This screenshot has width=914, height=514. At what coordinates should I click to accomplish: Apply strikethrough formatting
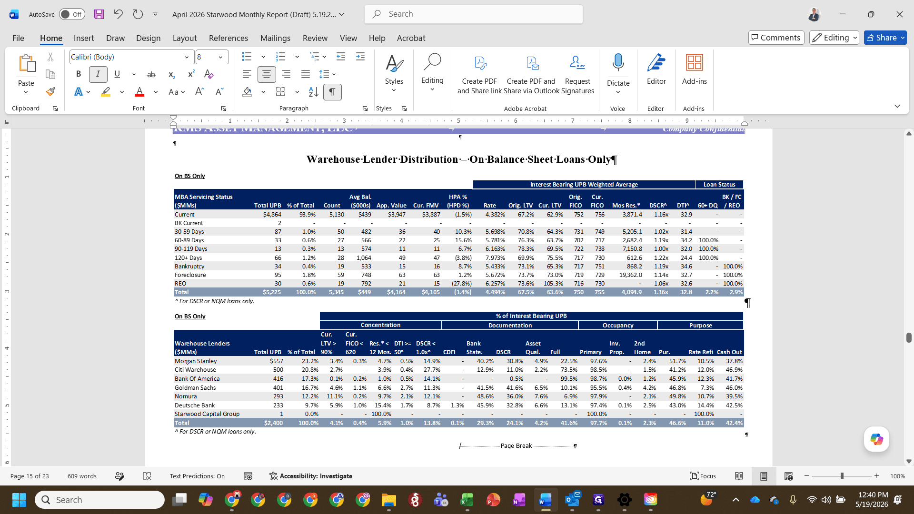tap(151, 74)
